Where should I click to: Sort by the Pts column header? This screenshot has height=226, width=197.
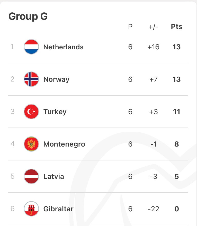(177, 27)
